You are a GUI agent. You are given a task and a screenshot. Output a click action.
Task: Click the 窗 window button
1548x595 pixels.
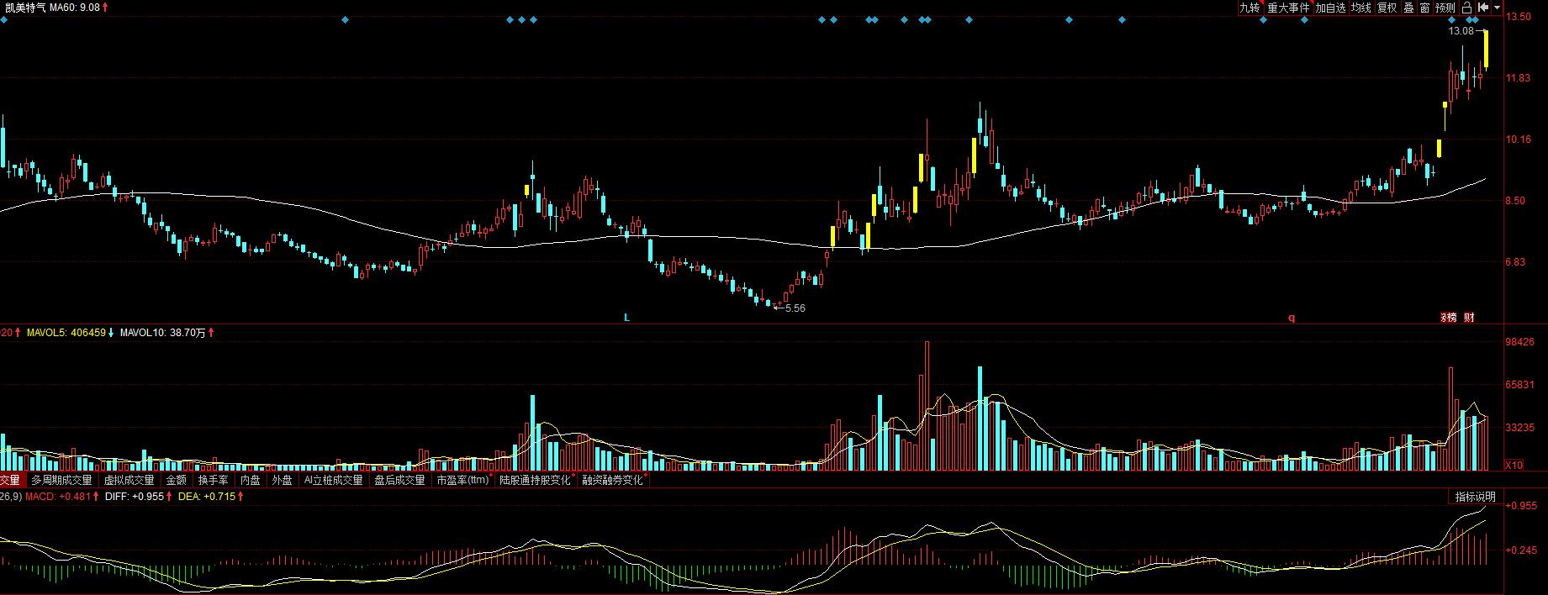coord(1424,8)
